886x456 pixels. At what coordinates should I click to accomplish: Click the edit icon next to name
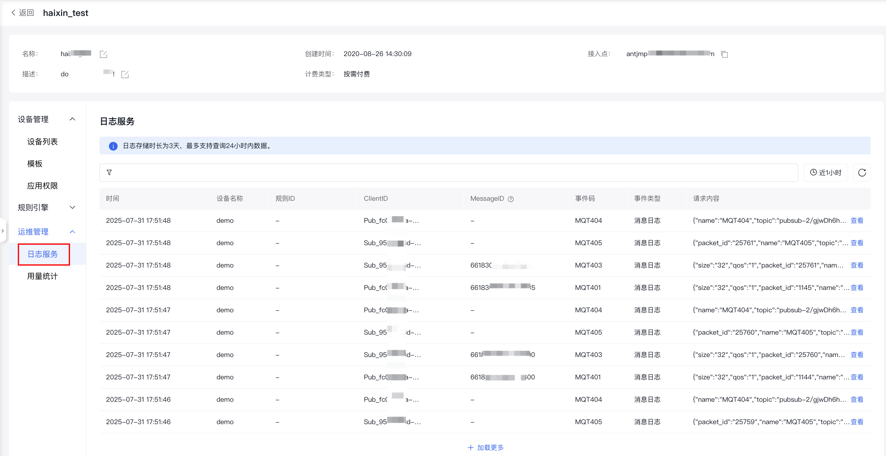(x=103, y=54)
